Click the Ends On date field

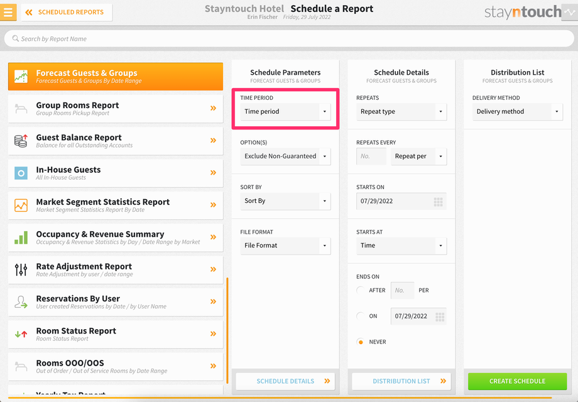point(419,316)
